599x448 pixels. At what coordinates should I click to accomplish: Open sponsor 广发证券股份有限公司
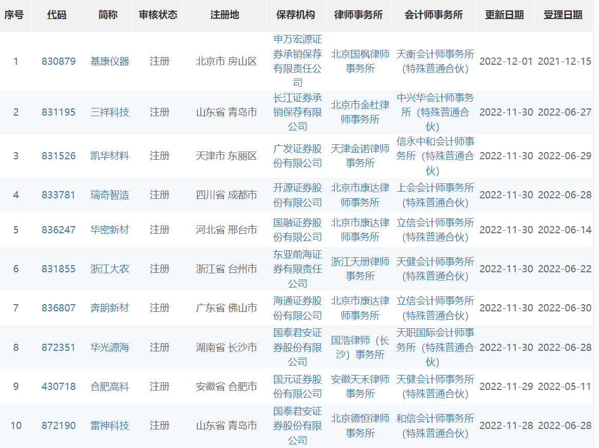[x=297, y=156]
